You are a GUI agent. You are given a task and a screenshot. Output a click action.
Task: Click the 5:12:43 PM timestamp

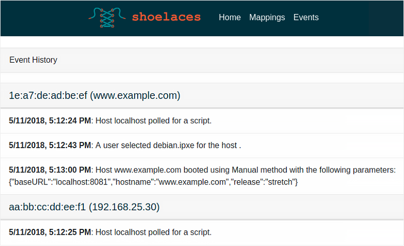(50, 146)
